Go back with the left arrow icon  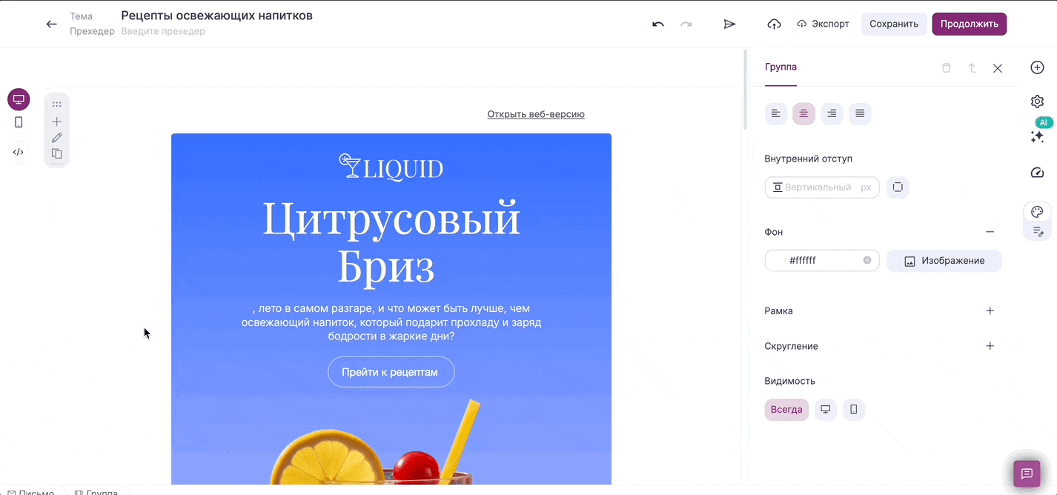(x=51, y=24)
